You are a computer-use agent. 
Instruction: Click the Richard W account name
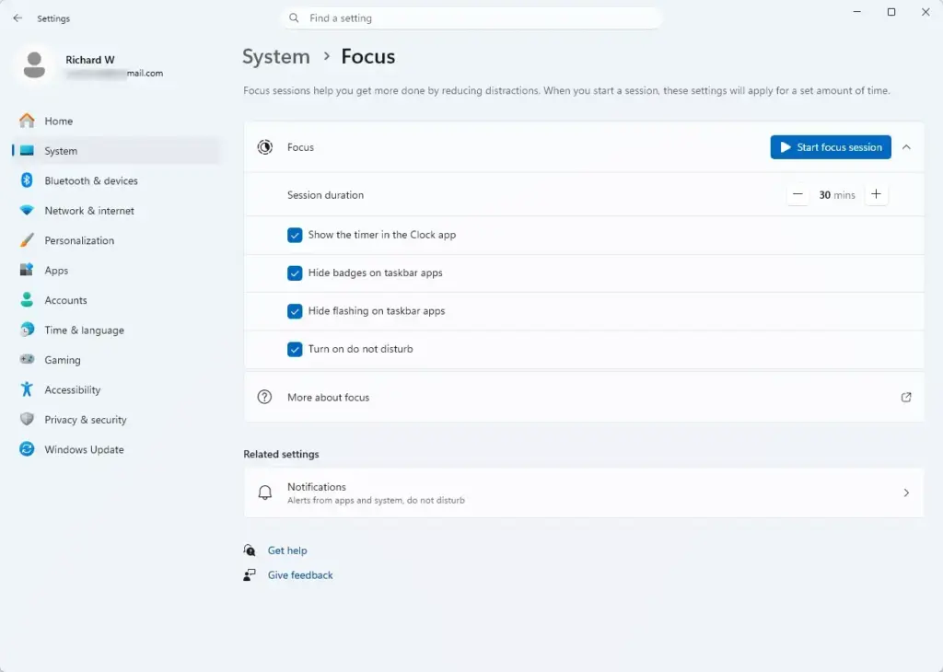coord(90,60)
